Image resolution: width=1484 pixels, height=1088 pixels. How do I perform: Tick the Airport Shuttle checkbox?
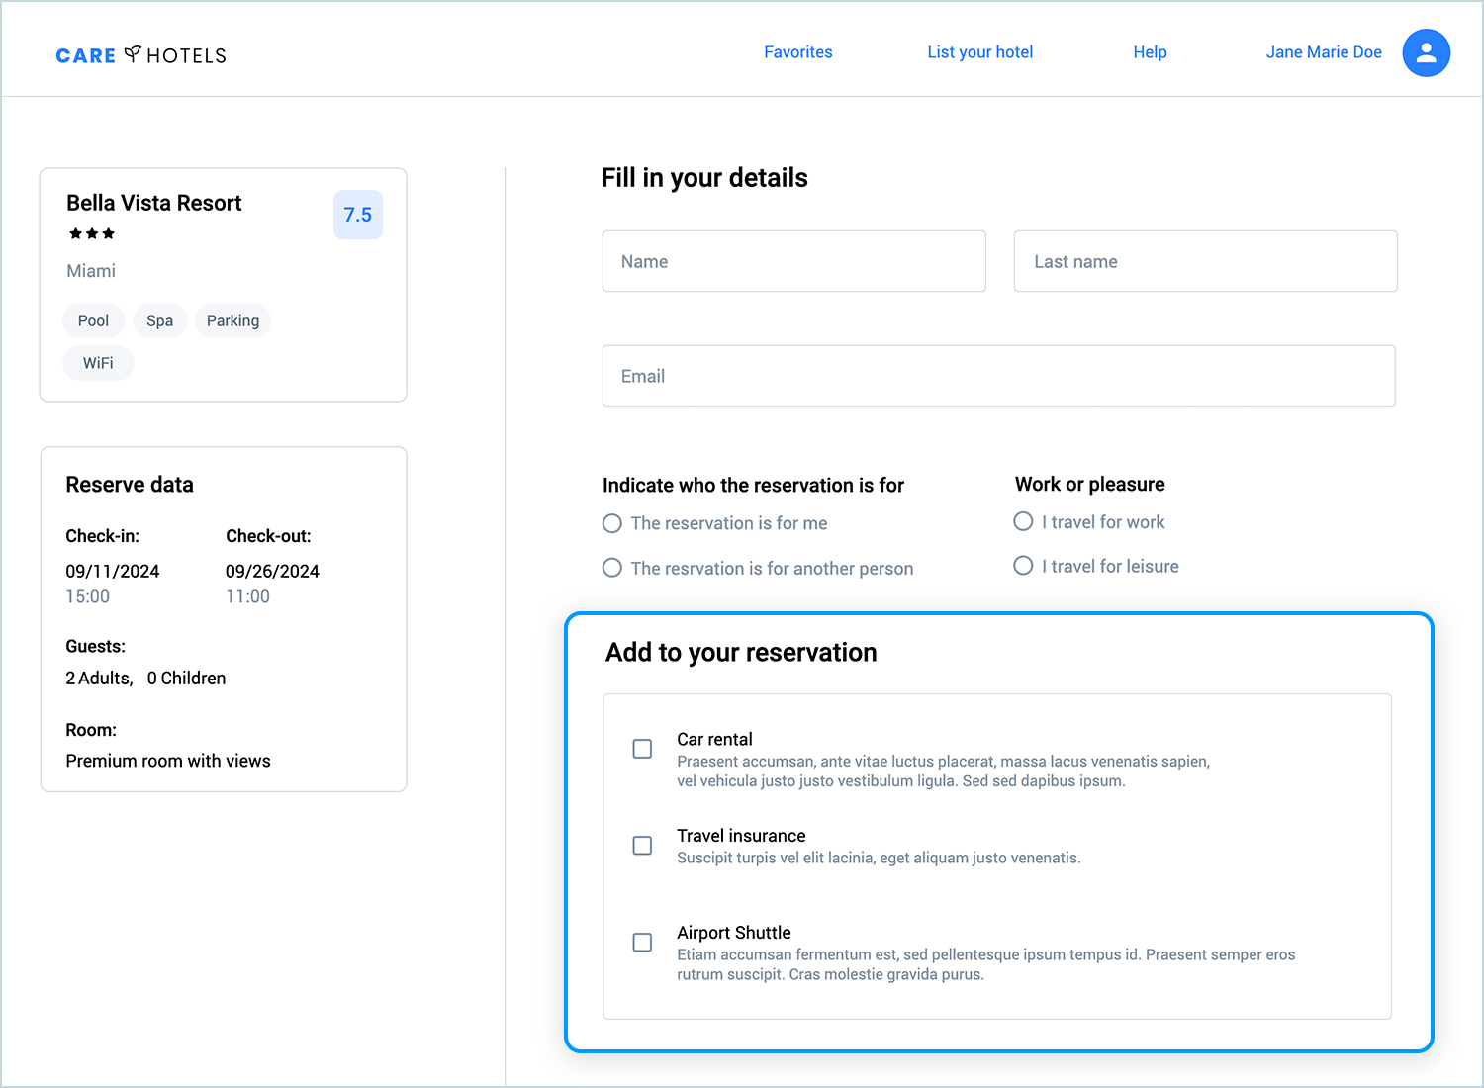coord(642,943)
